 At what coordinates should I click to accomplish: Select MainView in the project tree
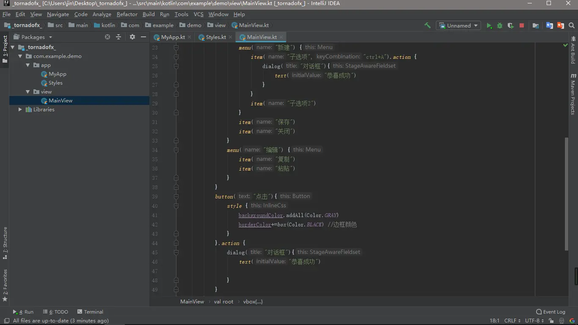(x=61, y=101)
